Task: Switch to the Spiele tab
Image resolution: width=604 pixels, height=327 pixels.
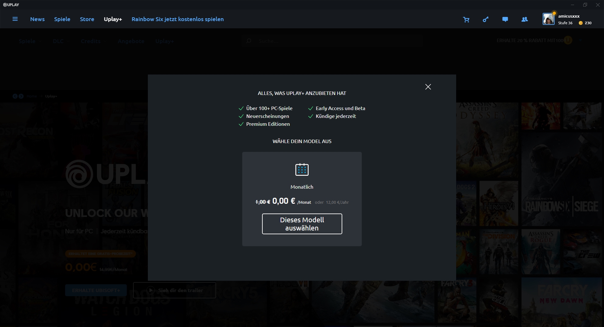Action: pyautogui.click(x=62, y=19)
